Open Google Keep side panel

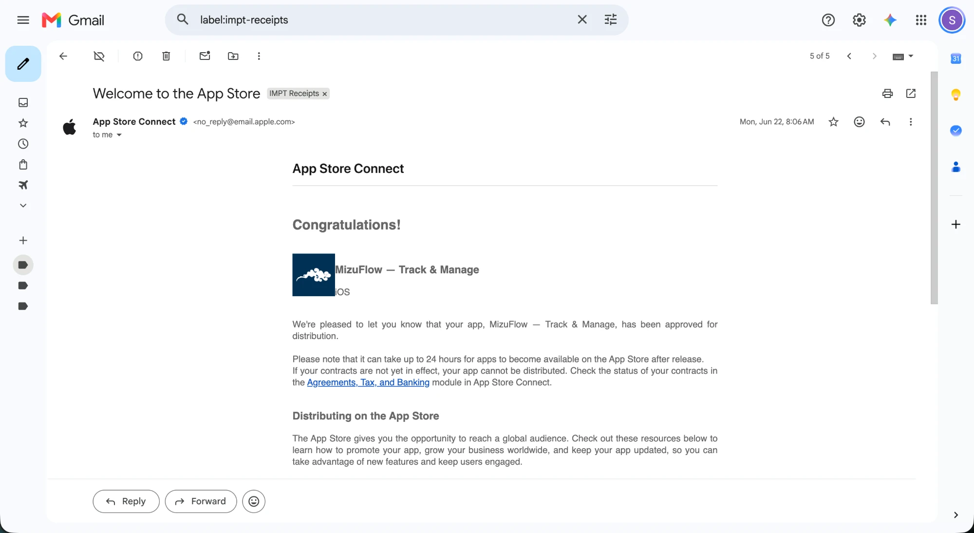tap(955, 95)
